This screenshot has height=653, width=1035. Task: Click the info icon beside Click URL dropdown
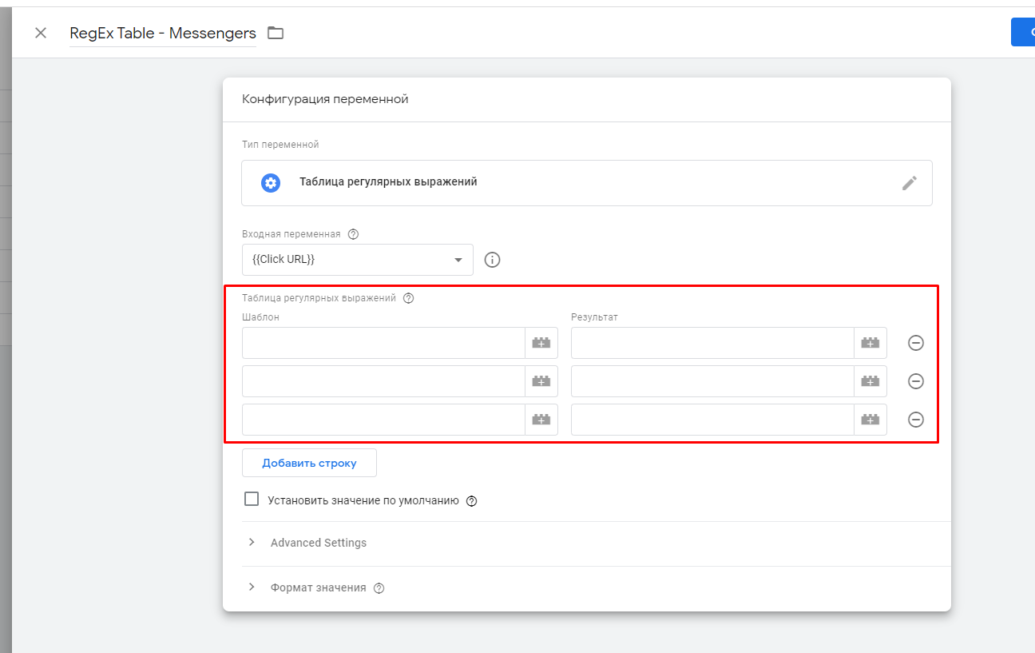(x=493, y=260)
